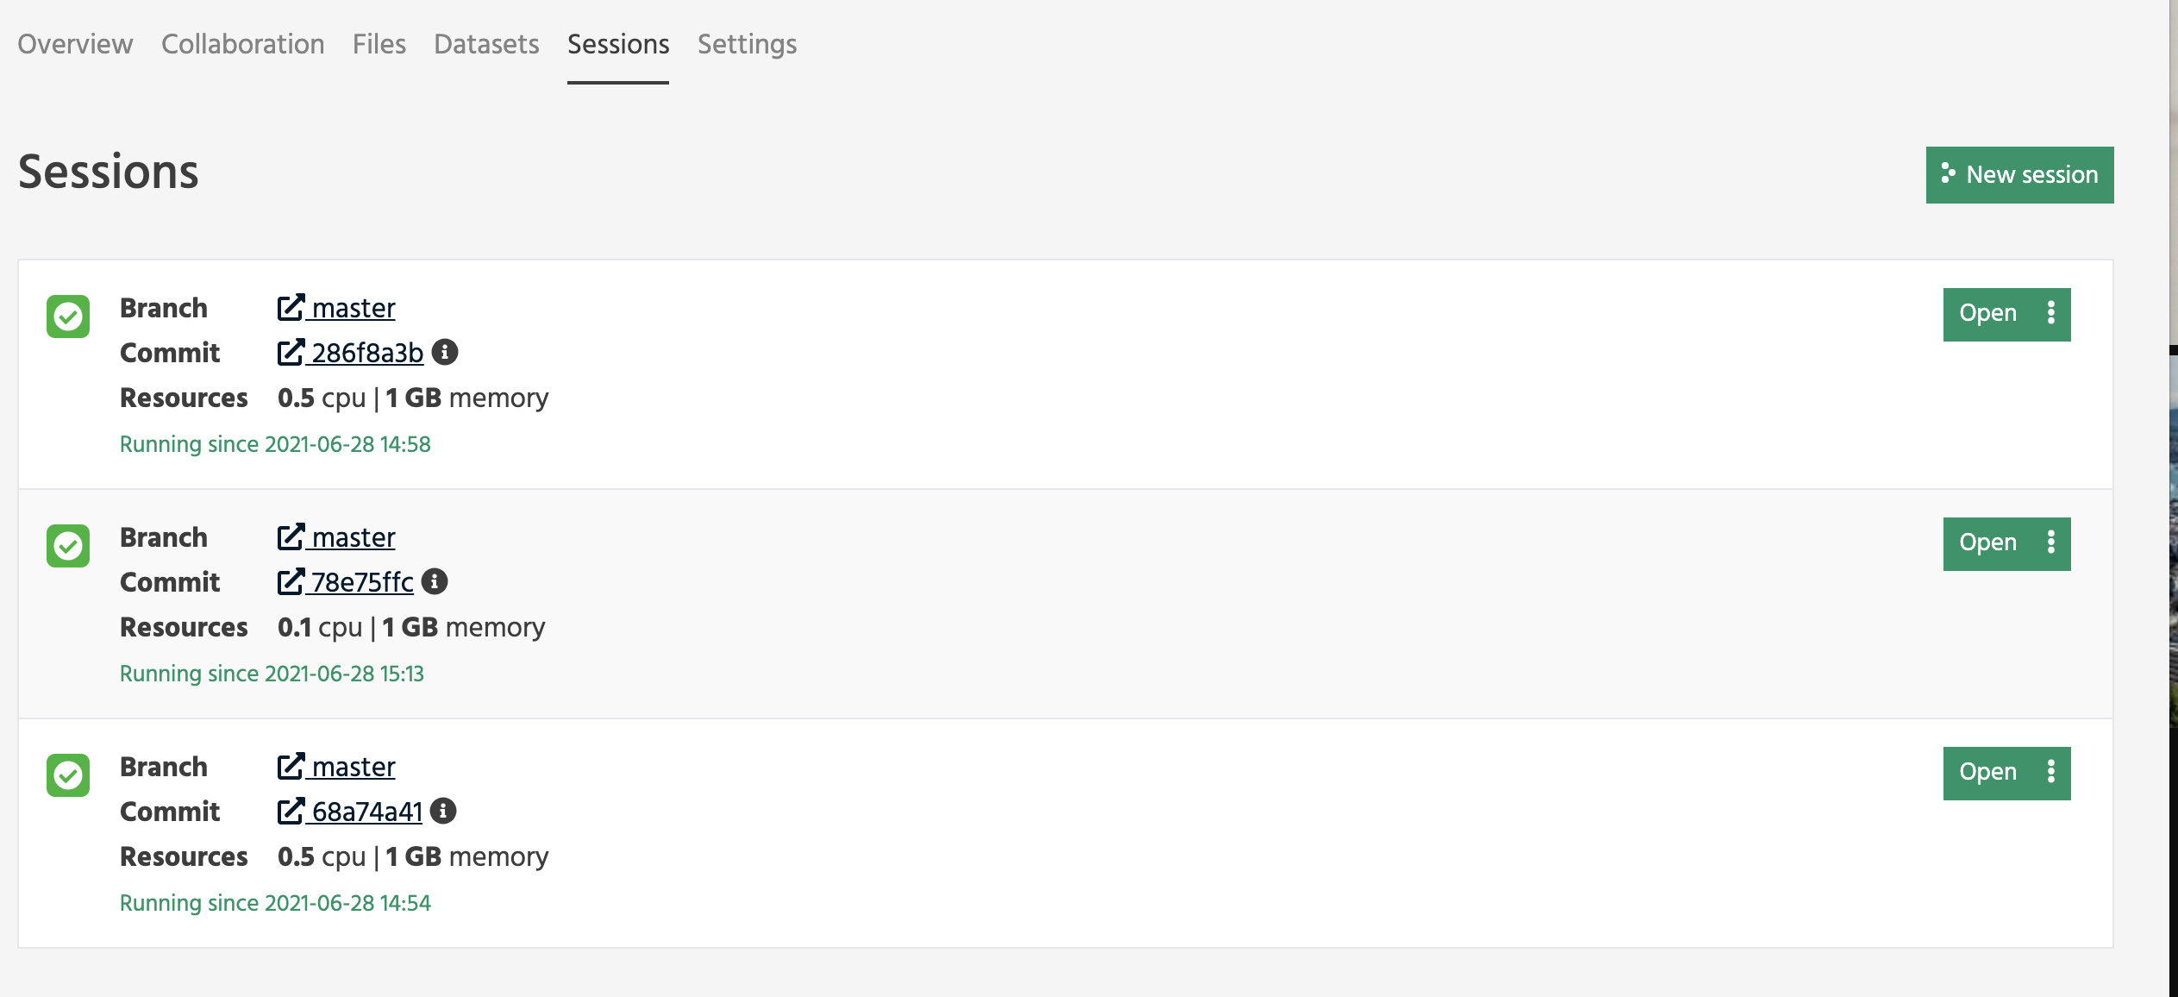Image resolution: width=2178 pixels, height=997 pixels.
Task: Click the running status icon of the first session
Action: click(x=67, y=317)
